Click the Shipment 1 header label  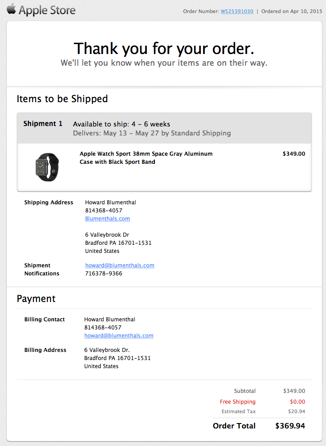[x=43, y=124]
